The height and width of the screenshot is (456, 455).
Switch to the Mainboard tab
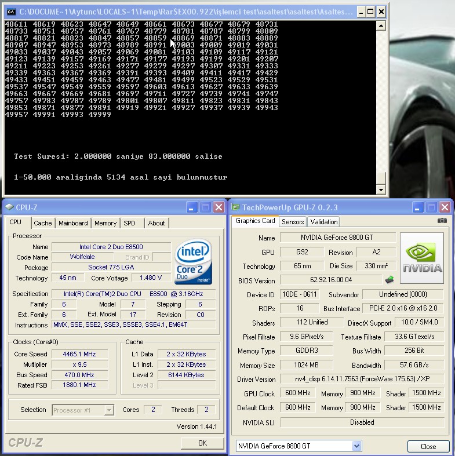(x=73, y=223)
